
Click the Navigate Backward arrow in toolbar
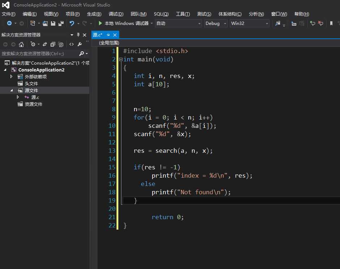9,23
